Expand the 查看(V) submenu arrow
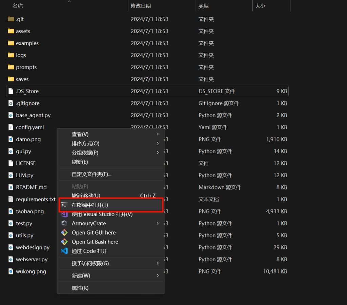The width and height of the screenshot is (347, 305). tap(158, 134)
